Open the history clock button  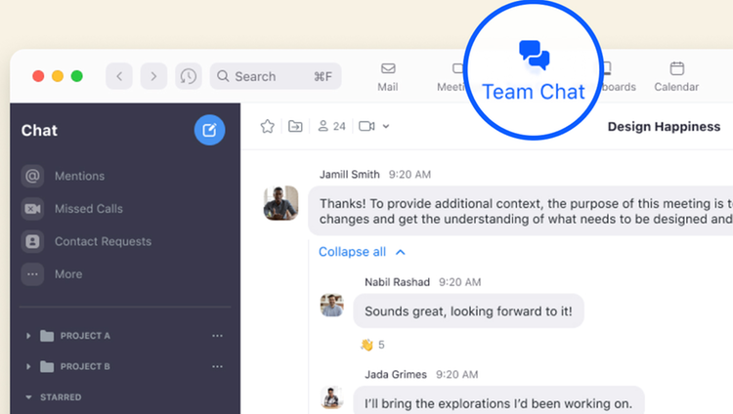pos(189,76)
